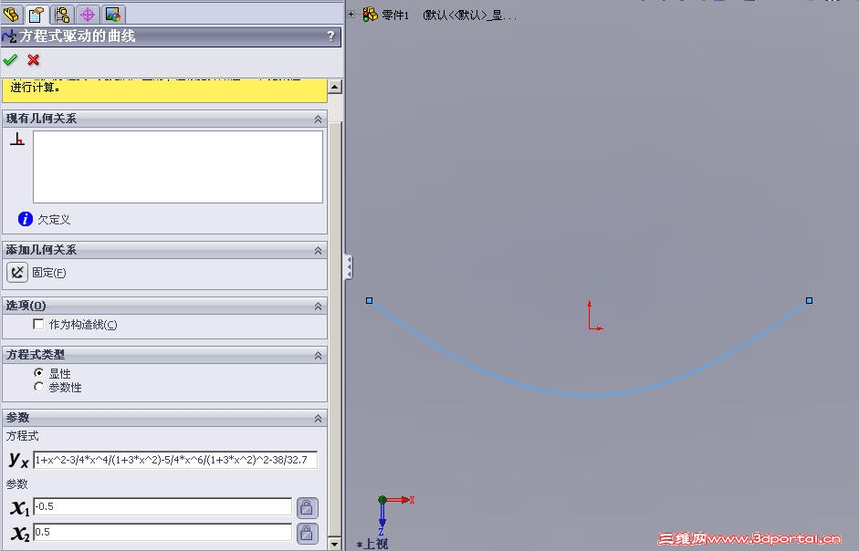
Task: Toggle the lock beside x2 value
Action: [308, 533]
